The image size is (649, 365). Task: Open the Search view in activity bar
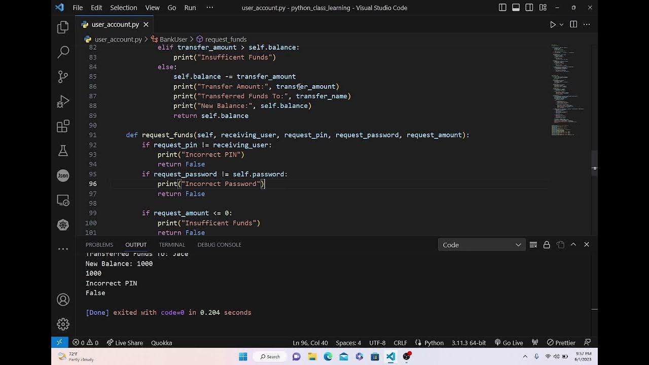63,51
